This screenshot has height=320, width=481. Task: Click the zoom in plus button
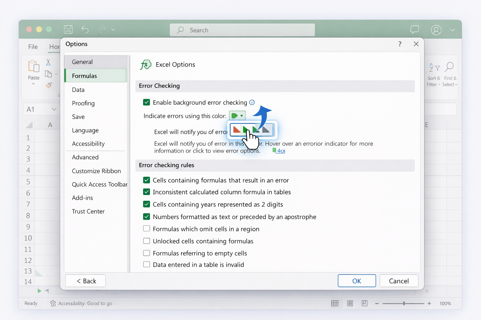429,303
